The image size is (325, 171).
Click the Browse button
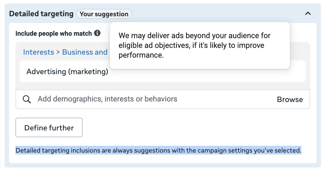[x=290, y=100]
